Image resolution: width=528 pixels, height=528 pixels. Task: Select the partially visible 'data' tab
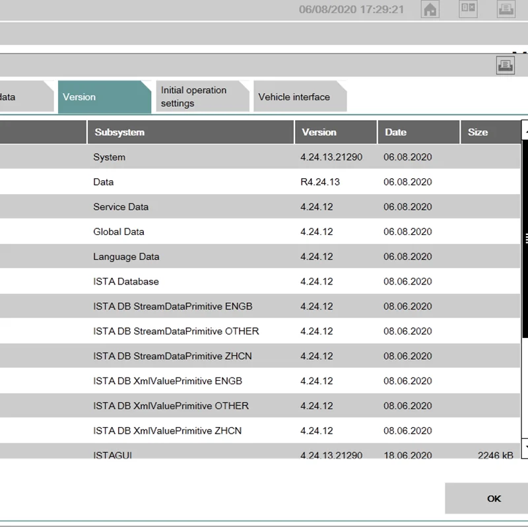point(26,96)
